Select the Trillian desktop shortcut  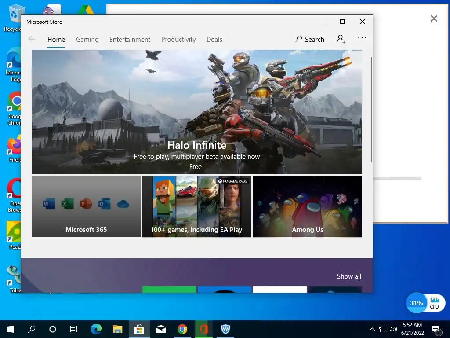pyautogui.click(x=15, y=279)
